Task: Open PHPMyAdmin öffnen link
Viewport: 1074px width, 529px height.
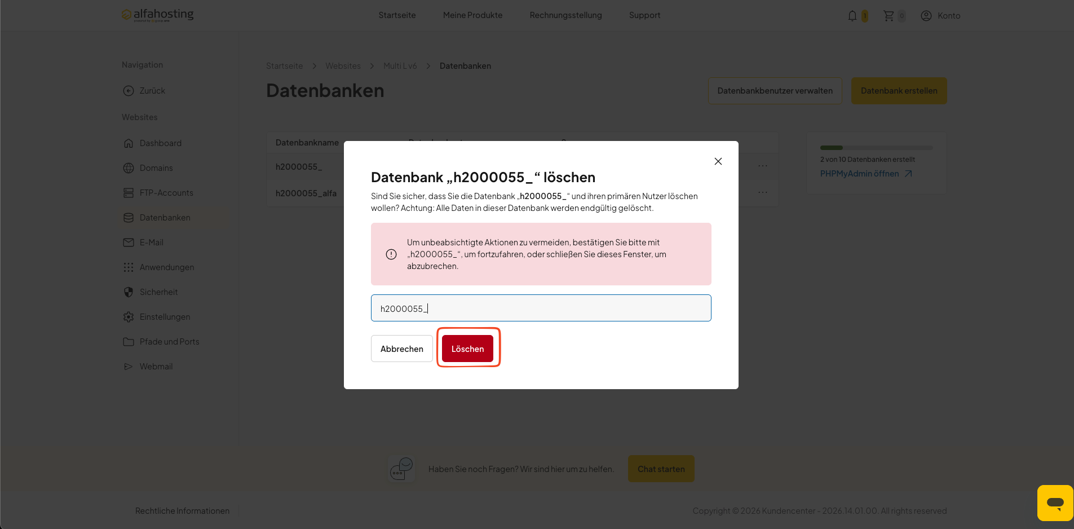Action: pyautogui.click(x=859, y=174)
